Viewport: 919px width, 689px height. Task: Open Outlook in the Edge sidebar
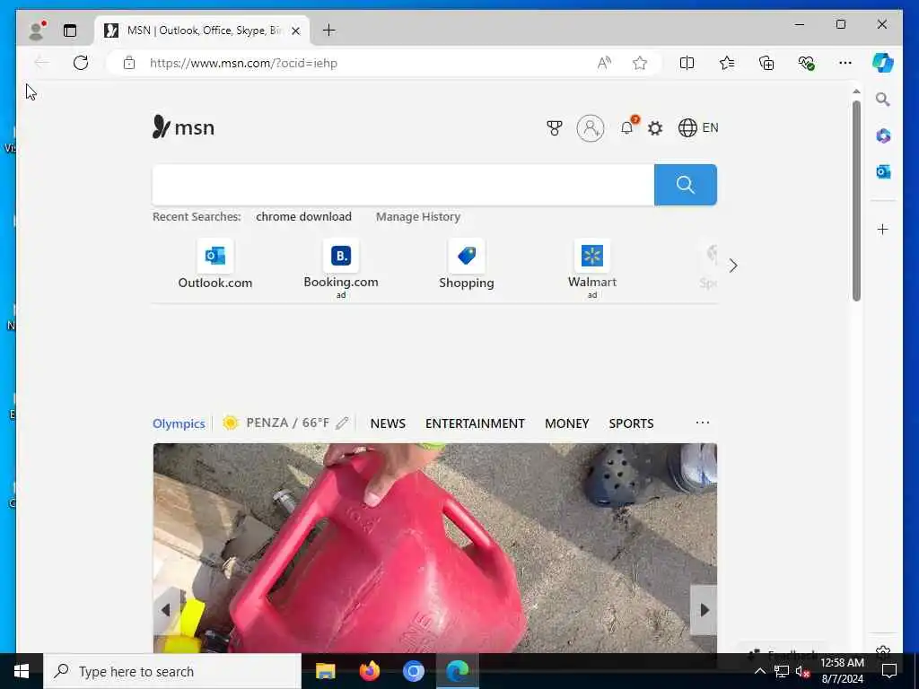(x=883, y=171)
